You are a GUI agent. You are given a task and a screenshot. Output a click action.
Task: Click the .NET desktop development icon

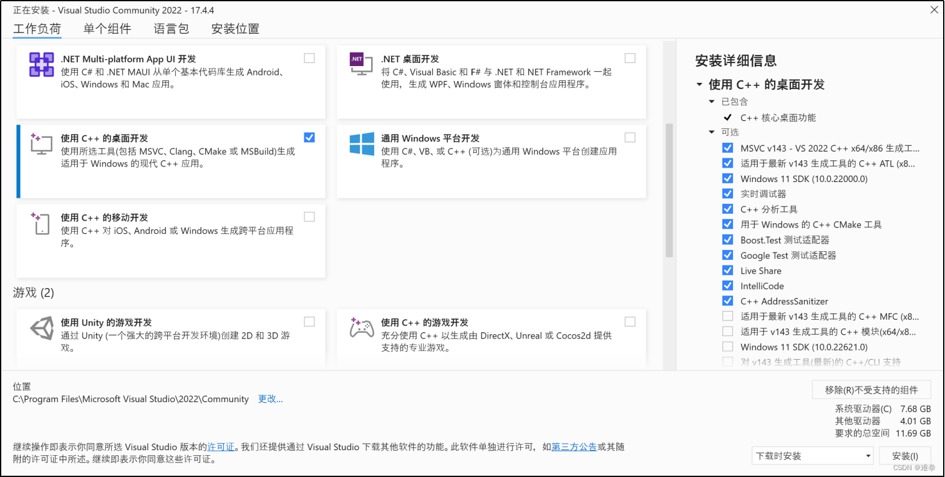pyautogui.click(x=361, y=64)
